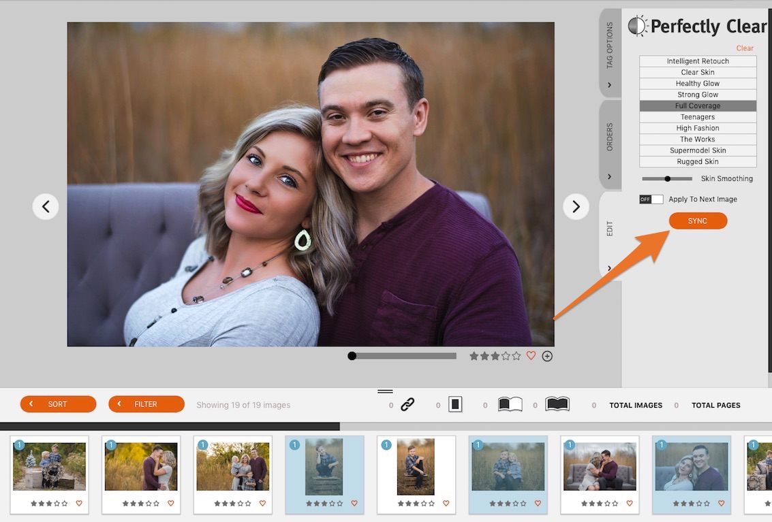Expand the Orders panel chevron

[x=610, y=177]
